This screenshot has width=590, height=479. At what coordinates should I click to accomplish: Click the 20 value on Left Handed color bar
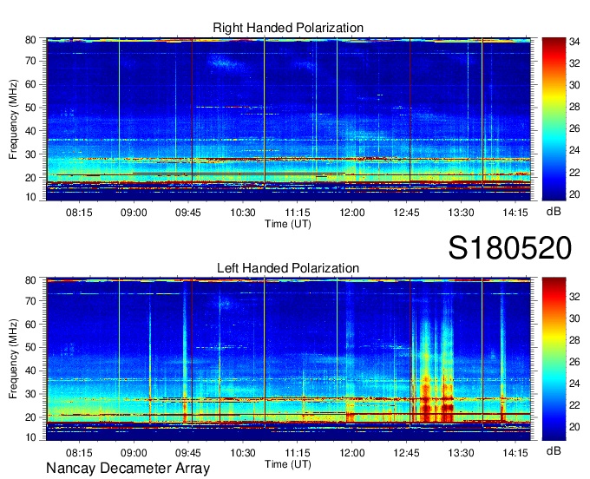pyautogui.click(x=574, y=427)
